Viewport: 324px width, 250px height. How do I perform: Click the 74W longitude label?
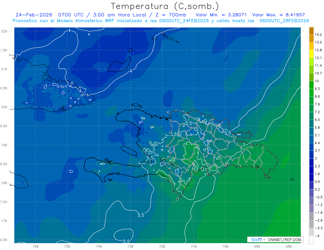tap(99, 246)
